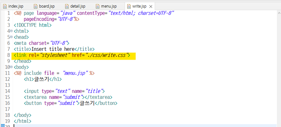Image resolution: width=281 pixels, height=127 pixels.
Task: Click the textarea name "submit" value
Action: coord(72,97)
